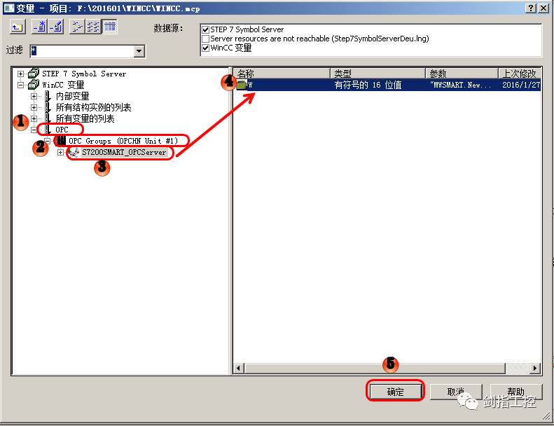Screen dimensions: 554x426
Task: Toggle WinCC 变量 data source checkbox
Action: click(205, 48)
